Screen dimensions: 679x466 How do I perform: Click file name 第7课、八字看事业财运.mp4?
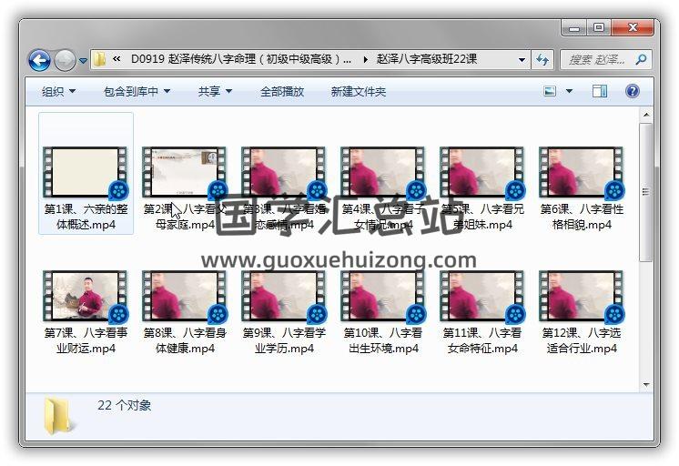86,340
